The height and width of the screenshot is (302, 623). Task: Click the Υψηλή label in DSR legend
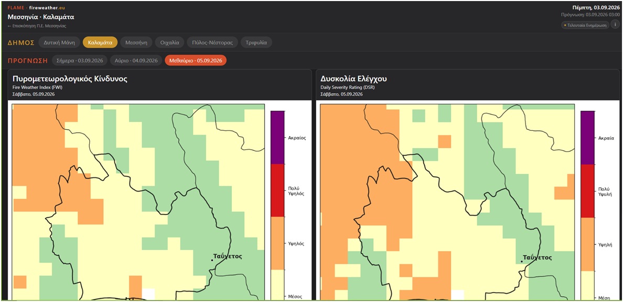coord(605,245)
